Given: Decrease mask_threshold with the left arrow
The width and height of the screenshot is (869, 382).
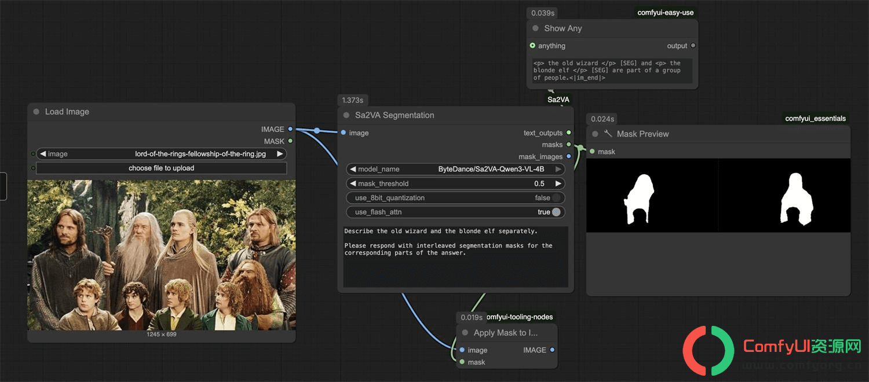Looking at the screenshot, I should [352, 183].
